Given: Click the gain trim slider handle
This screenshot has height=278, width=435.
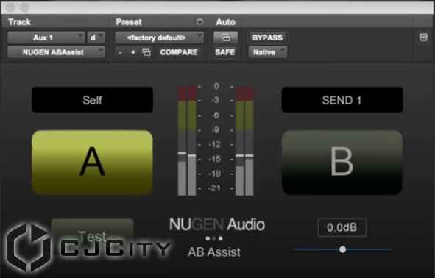Looking at the screenshot, I should click(342, 249).
